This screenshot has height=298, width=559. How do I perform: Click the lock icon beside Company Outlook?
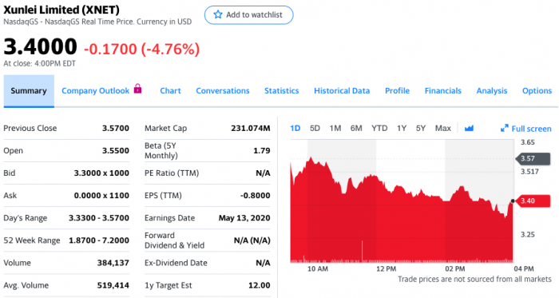137,89
